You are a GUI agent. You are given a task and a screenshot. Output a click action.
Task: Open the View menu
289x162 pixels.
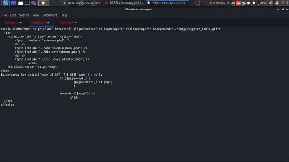(36, 15)
